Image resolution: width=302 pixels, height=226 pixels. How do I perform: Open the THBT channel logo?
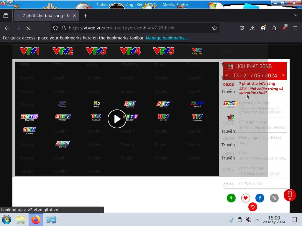(x=231, y=104)
